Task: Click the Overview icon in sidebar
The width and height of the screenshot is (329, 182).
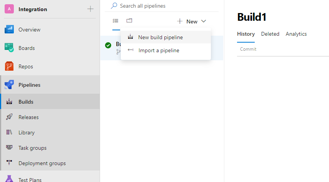Action: point(9,30)
